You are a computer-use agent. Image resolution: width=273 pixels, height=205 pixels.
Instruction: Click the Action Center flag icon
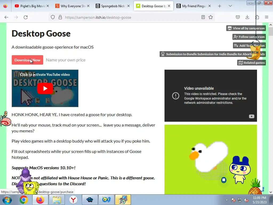[233, 200]
